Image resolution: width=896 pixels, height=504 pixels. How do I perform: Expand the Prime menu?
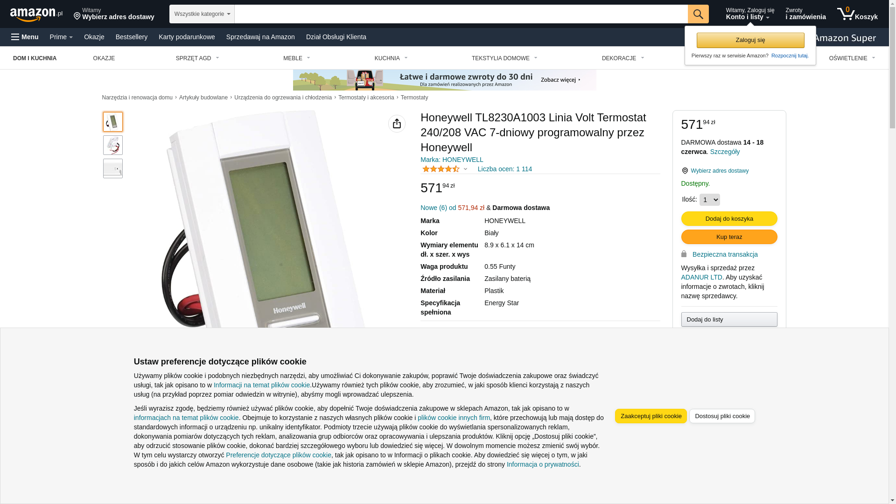pos(61,37)
